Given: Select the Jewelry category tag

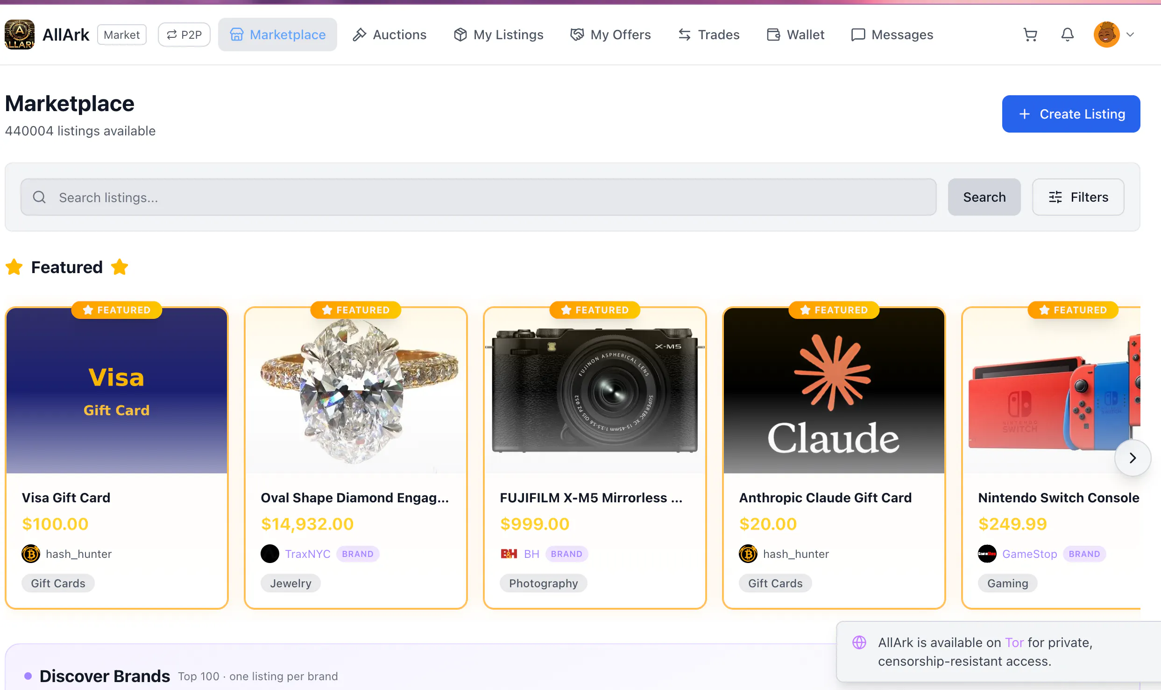Looking at the screenshot, I should pyautogui.click(x=290, y=583).
